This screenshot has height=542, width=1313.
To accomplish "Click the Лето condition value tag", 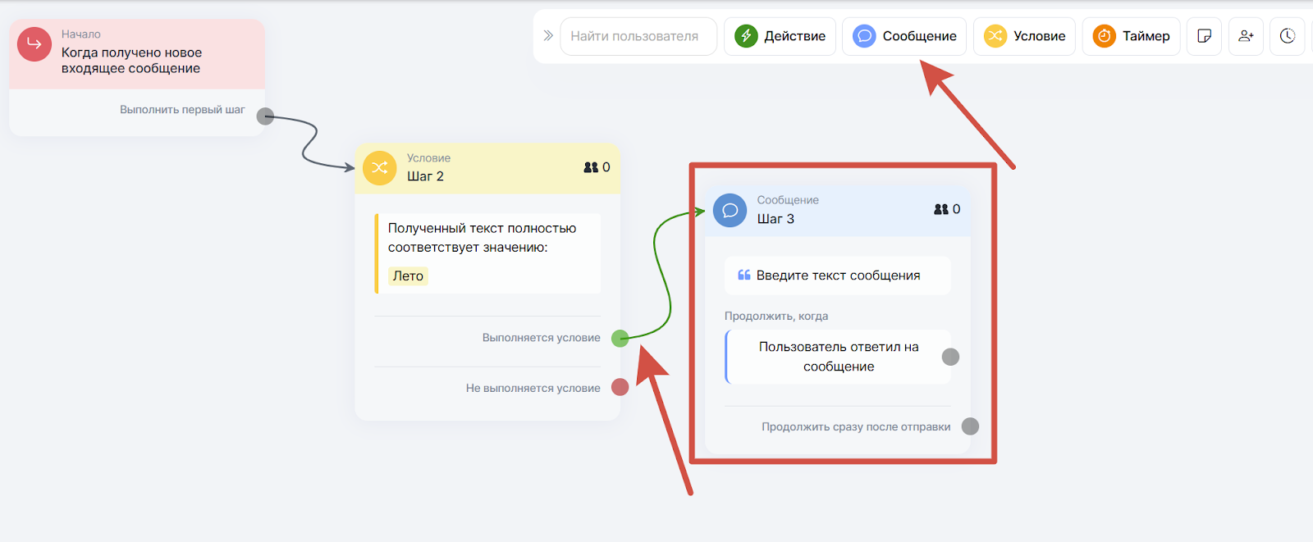I will 408,276.
